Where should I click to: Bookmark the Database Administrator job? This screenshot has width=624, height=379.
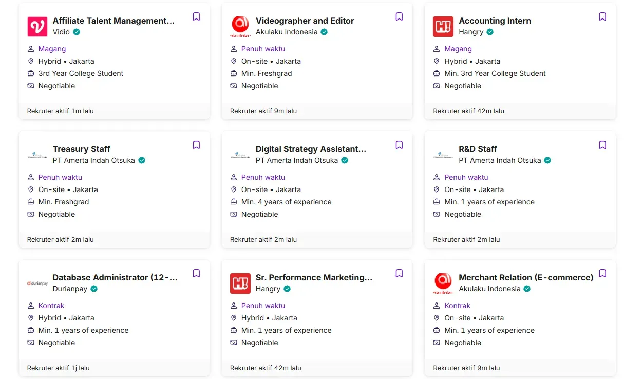click(x=196, y=274)
